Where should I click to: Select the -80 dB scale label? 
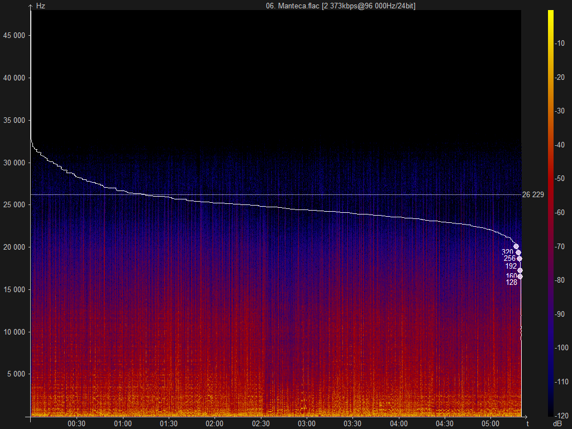coord(560,280)
